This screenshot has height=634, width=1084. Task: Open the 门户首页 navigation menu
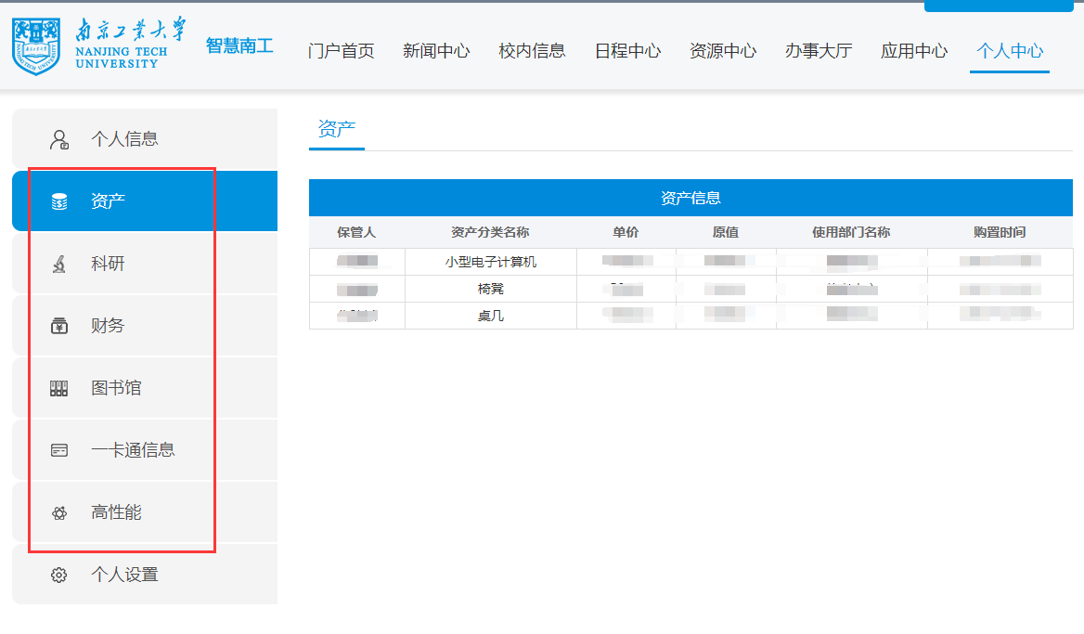(341, 51)
